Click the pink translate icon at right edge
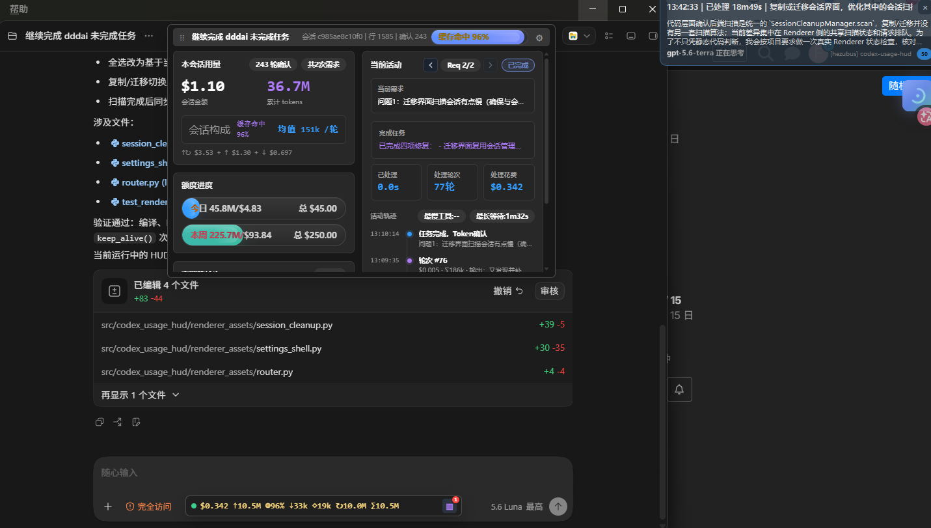 [x=924, y=117]
